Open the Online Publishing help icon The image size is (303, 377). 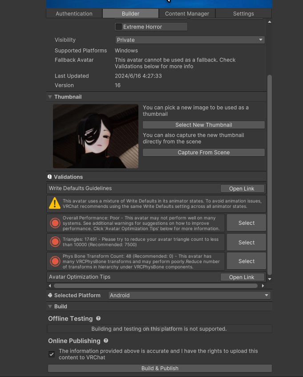click(106, 341)
